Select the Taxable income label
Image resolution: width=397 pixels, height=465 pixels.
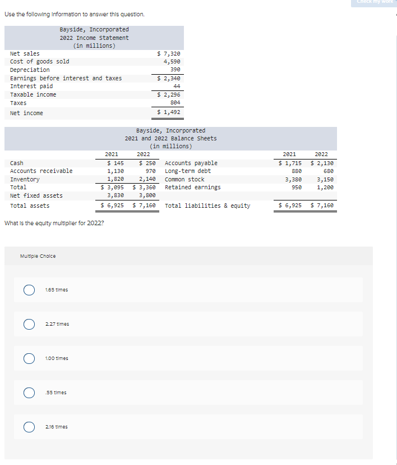click(x=33, y=94)
